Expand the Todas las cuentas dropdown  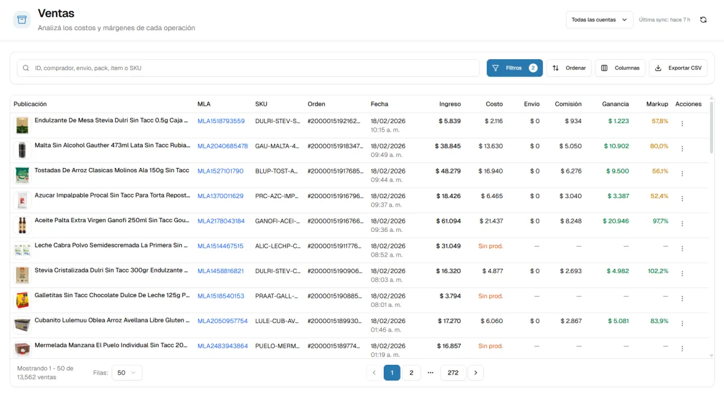tap(599, 20)
